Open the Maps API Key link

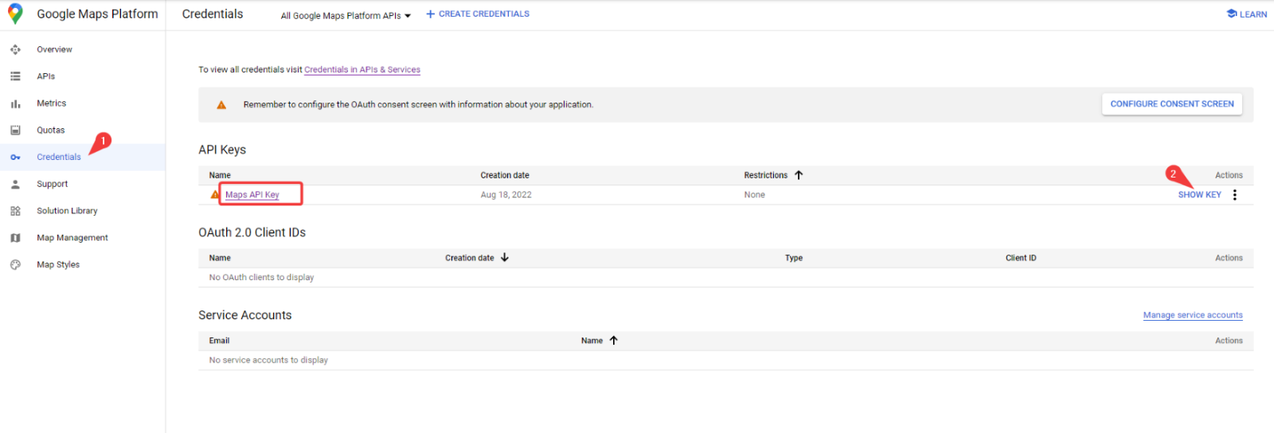point(252,195)
